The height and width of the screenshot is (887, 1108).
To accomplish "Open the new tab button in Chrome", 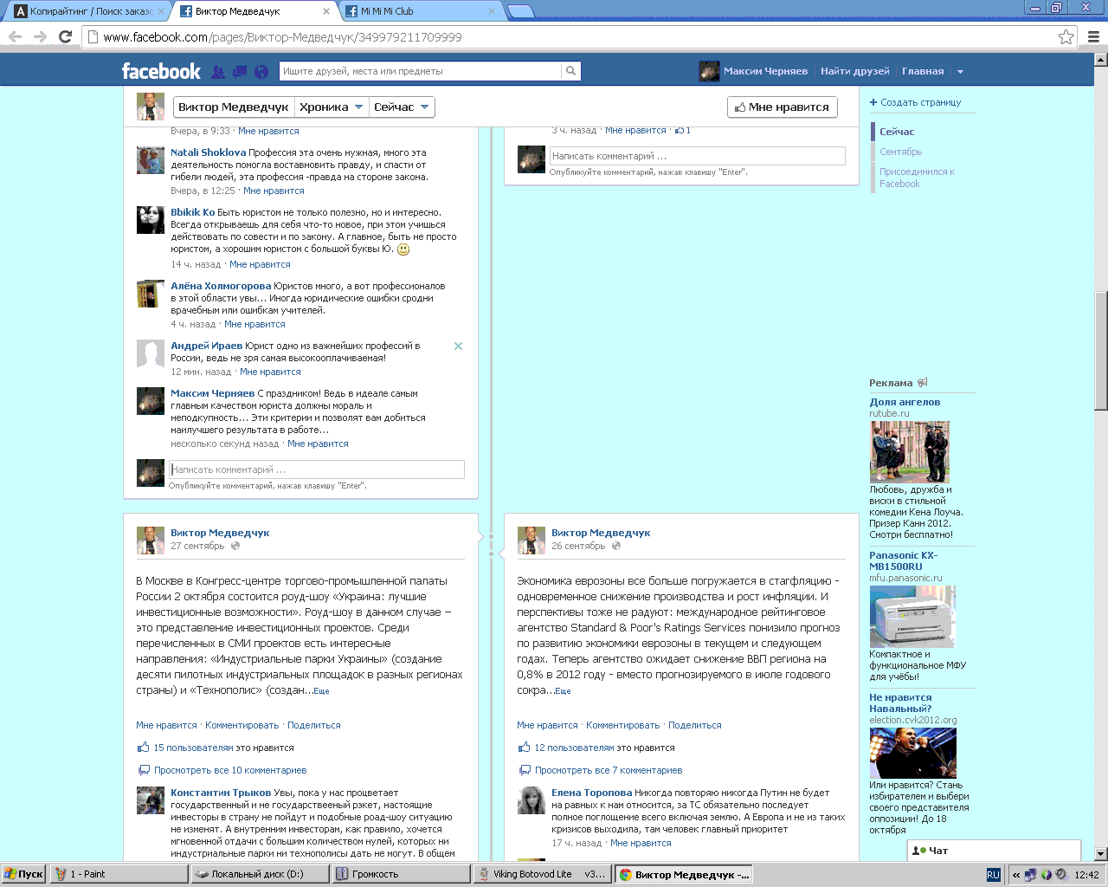I will tap(520, 11).
